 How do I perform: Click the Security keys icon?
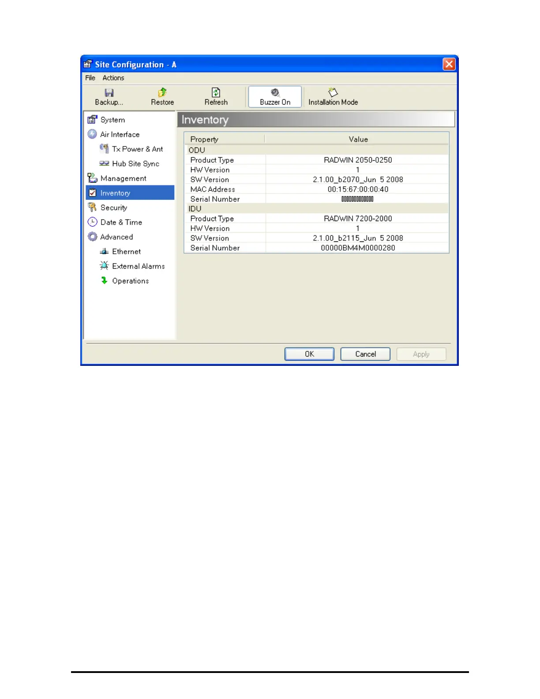tap(92, 207)
